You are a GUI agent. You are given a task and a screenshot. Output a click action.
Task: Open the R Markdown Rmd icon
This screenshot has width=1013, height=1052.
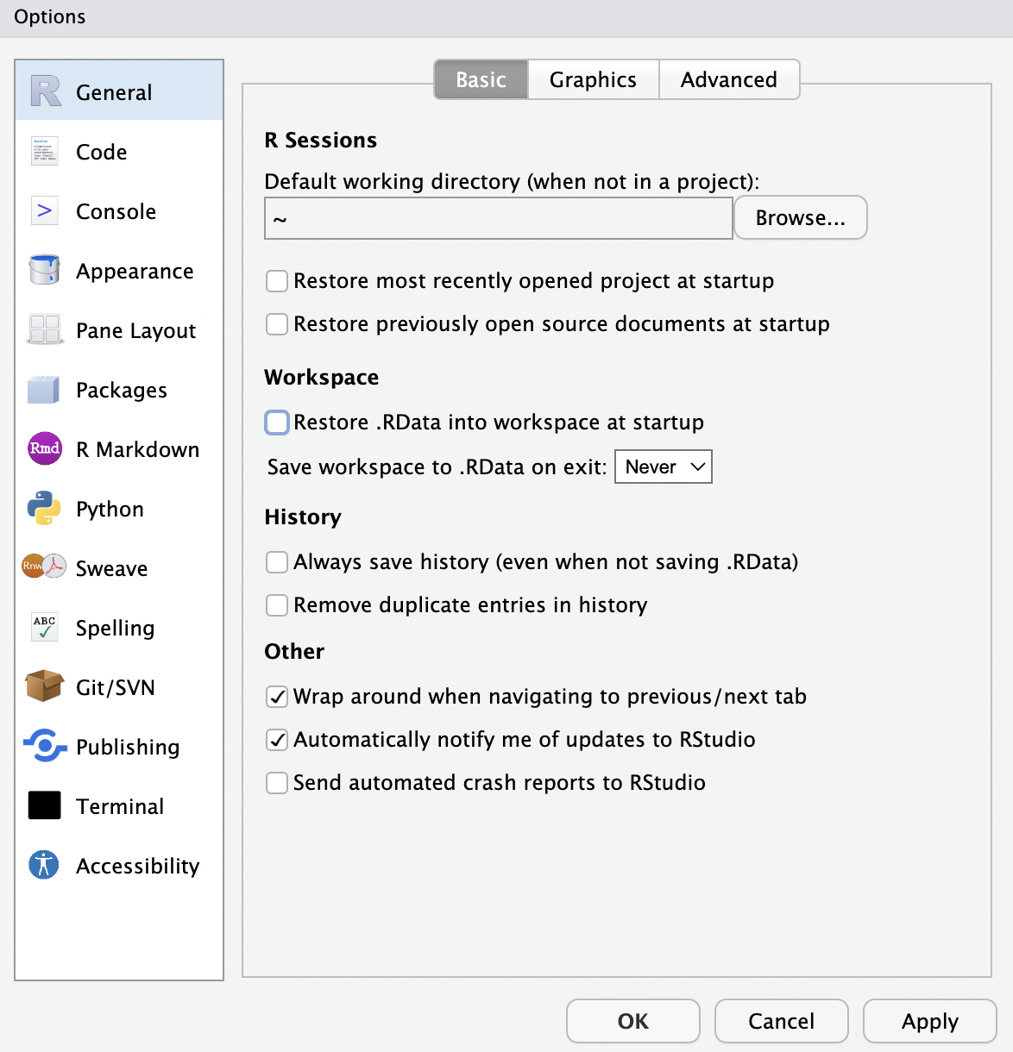45,449
